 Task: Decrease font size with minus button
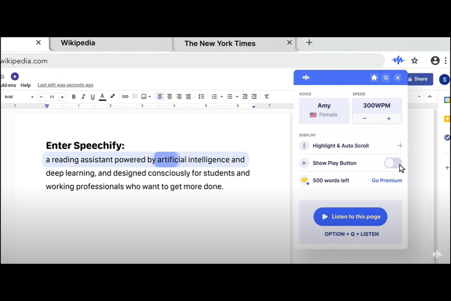pos(41,97)
